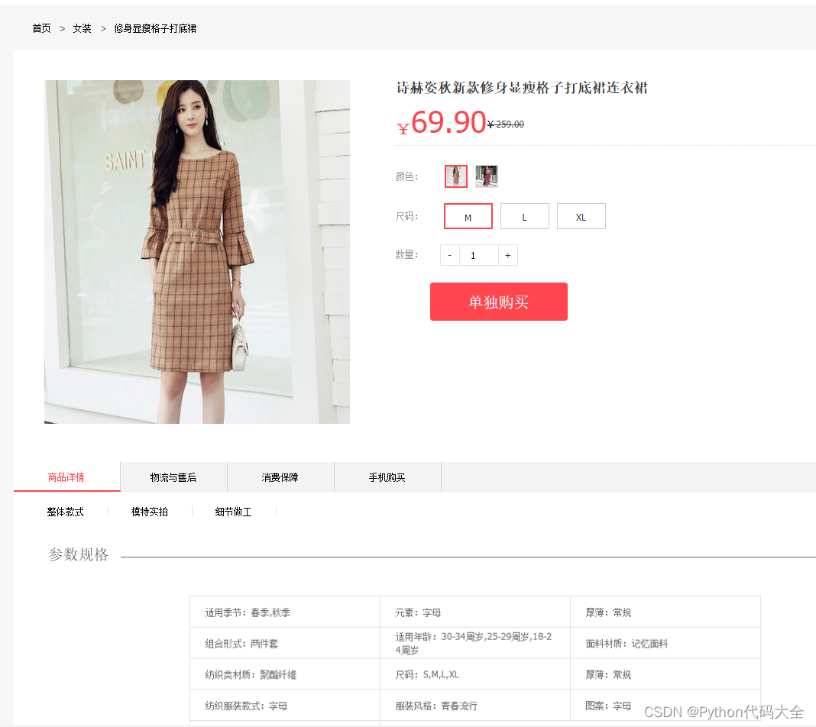Choose size XL option
The height and width of the screenshot is (727, 816).
click(x=581, y=216)
